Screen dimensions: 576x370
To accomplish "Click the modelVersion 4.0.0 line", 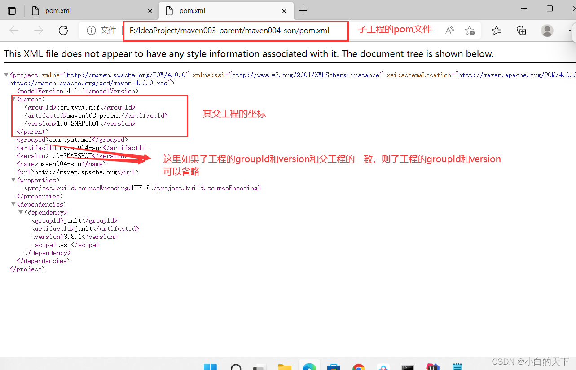I will 78,91.
